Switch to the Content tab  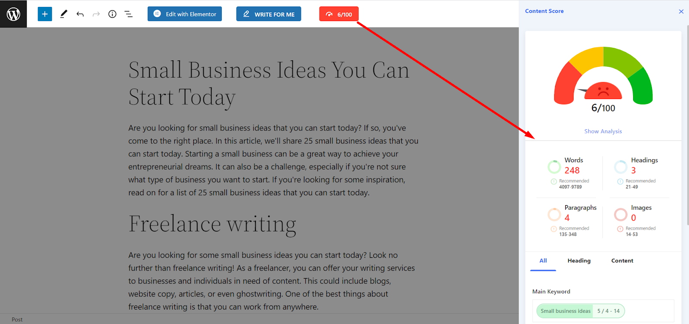pos(622,261)
